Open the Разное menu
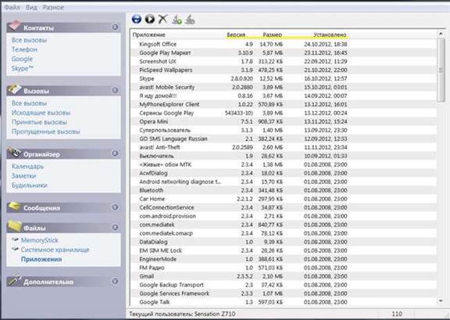 pyautogui.click(x=53, y=8)
